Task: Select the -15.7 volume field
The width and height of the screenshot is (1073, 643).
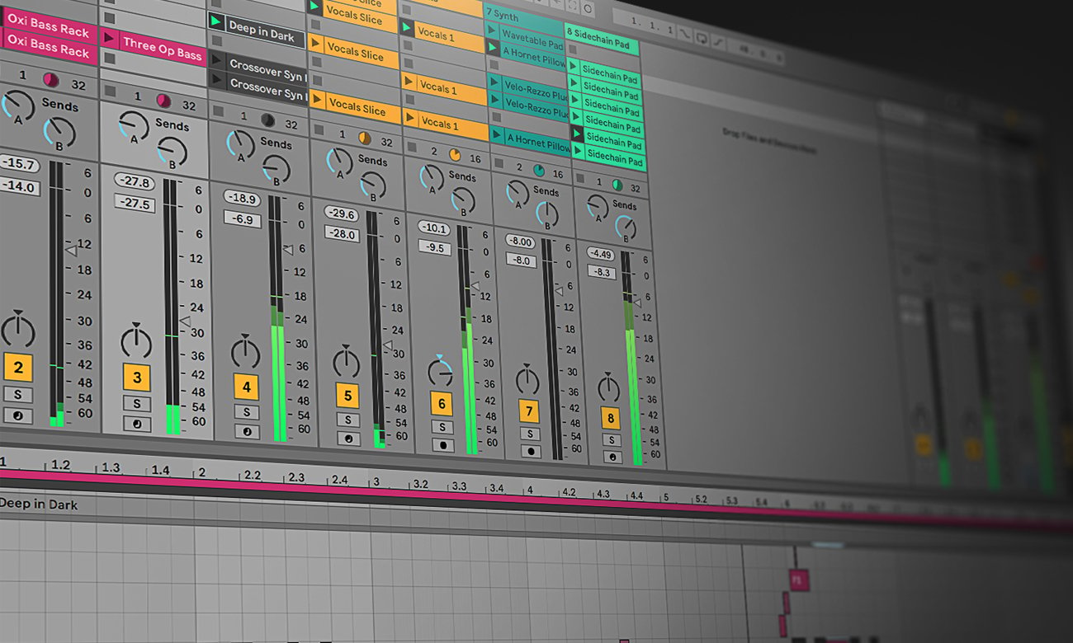Action: coord(18,165)
